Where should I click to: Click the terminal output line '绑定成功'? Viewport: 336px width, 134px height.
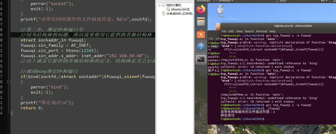(227, 115)
